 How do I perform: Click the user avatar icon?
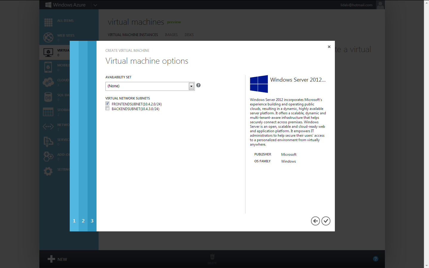pyautogui.click(x=380, y=5)
